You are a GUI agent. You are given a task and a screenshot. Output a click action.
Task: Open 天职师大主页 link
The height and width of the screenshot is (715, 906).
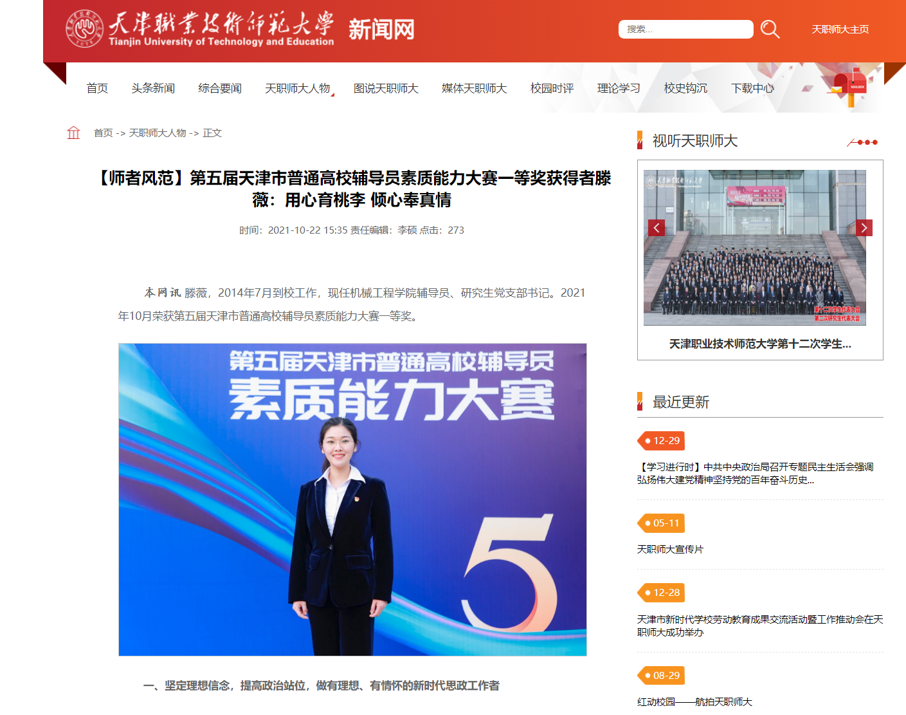point(840,30)
